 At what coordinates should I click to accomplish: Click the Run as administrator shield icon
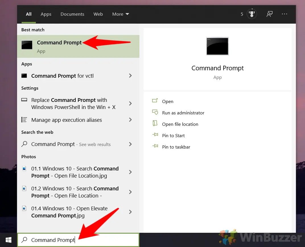click(155, 112)
